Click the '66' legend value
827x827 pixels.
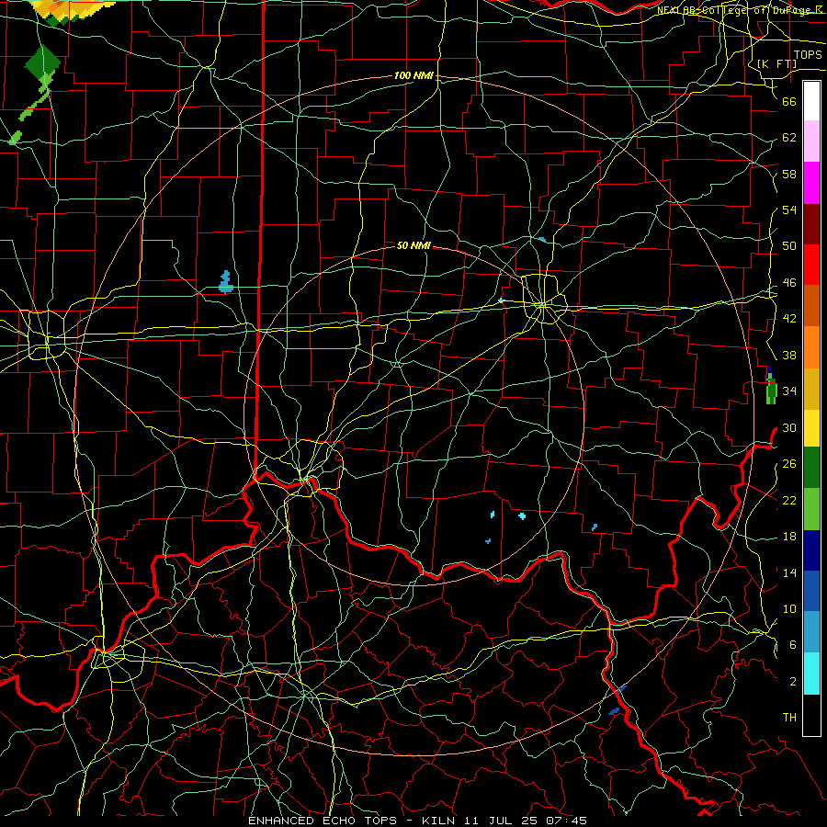point(789,101)
